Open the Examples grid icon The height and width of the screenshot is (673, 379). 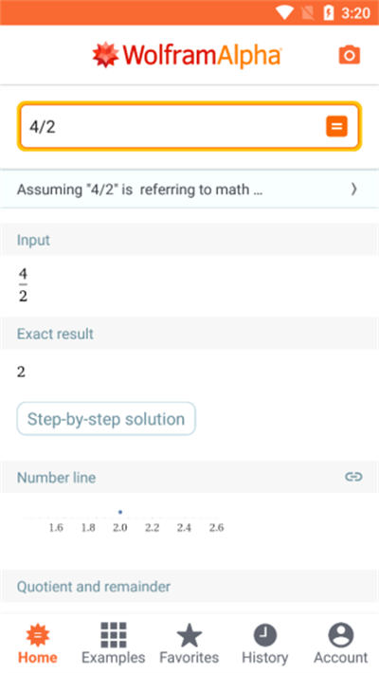(114, 635)
